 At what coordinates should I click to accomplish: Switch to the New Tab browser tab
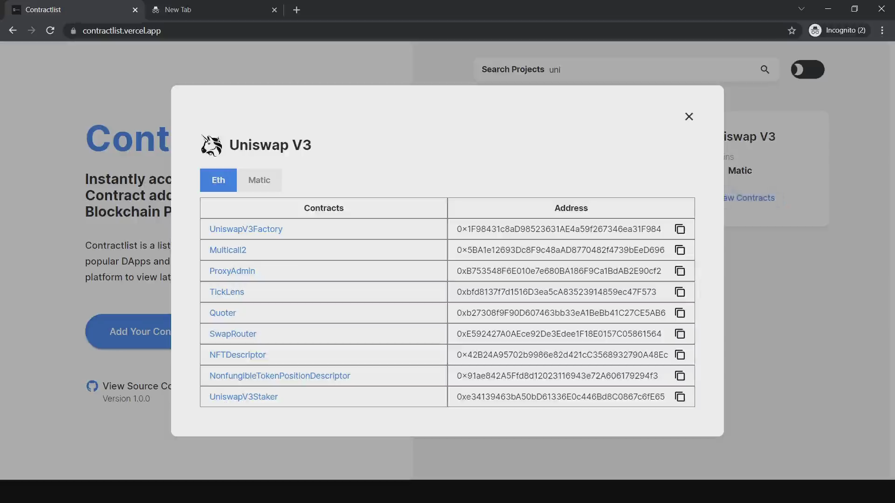click(x=214, y=10)
